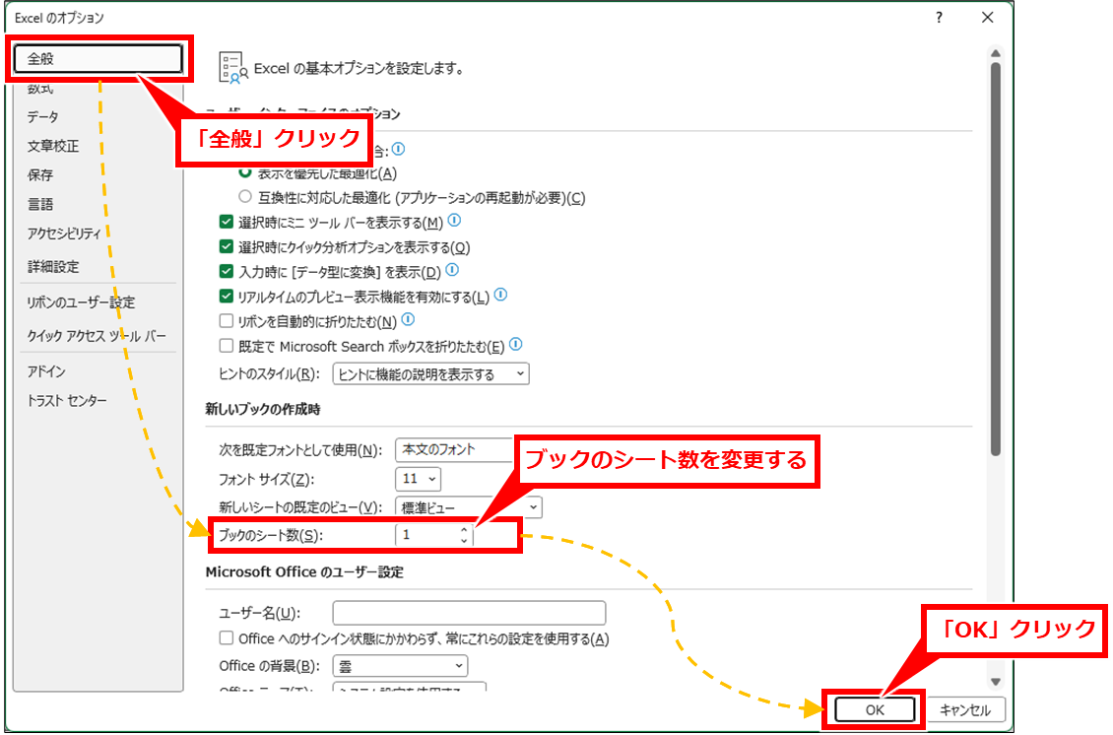The height and width of the screenshot is (735, 1113).
Task: Click the OK button
Action: click(875, 709)
